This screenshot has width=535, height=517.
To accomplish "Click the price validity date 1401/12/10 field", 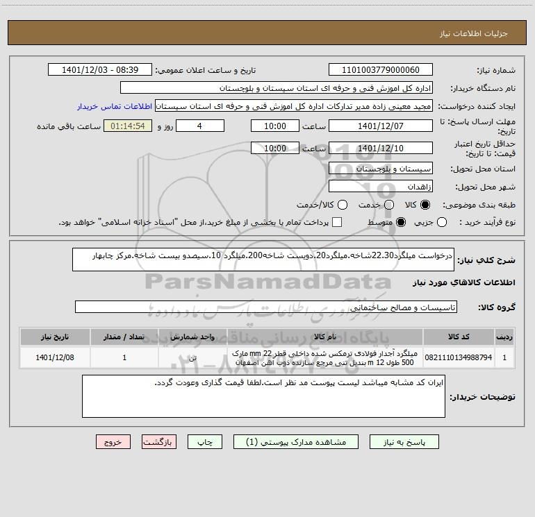I will pos(381,148).
